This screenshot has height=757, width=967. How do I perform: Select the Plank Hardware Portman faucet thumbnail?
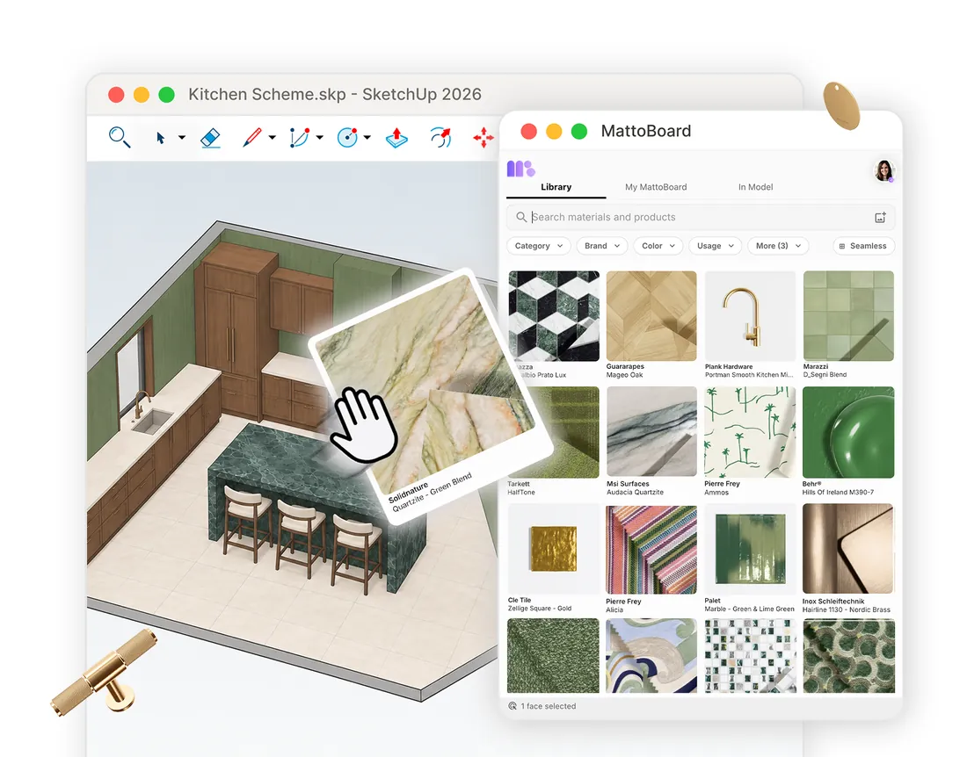(750, 316)
